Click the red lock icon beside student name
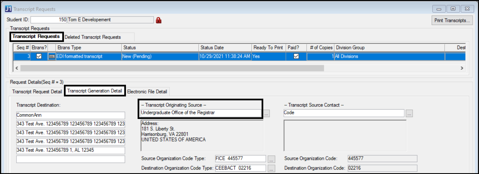The width and height of the screenshot is (479, 174). (158, 20)
